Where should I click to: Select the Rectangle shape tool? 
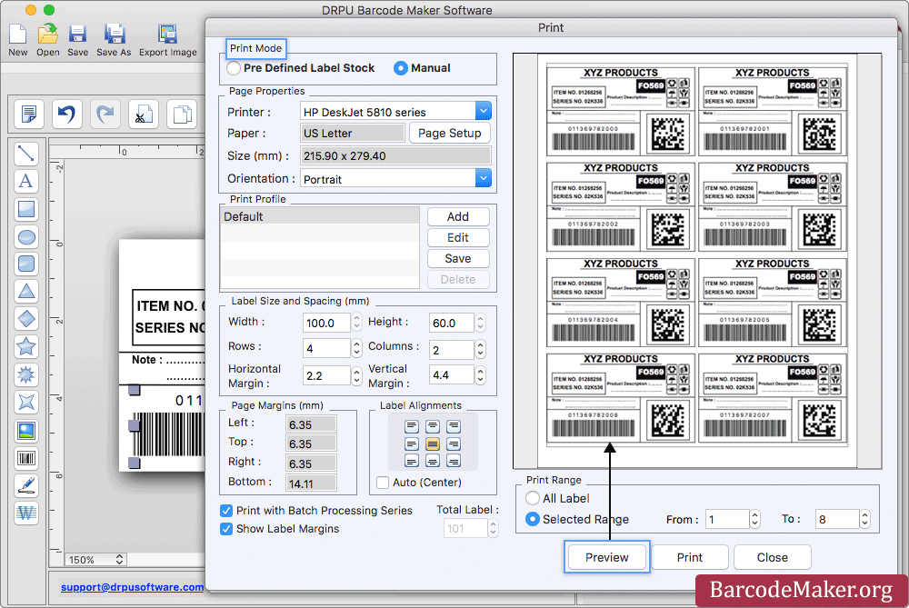pyautogui.click(x=26, y=209)
